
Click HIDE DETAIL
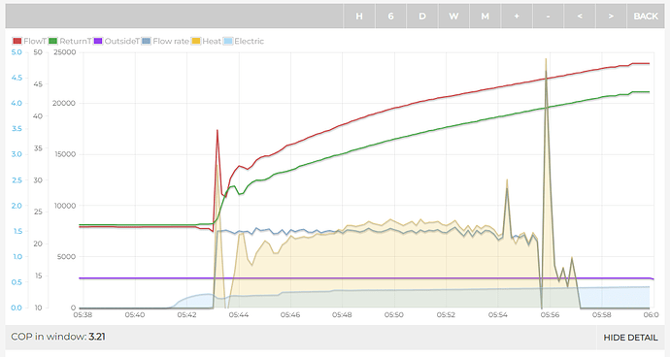630,338
